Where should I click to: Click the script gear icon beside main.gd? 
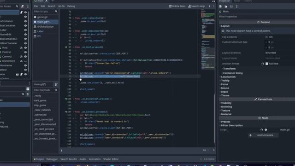click(x=266, y=130)
